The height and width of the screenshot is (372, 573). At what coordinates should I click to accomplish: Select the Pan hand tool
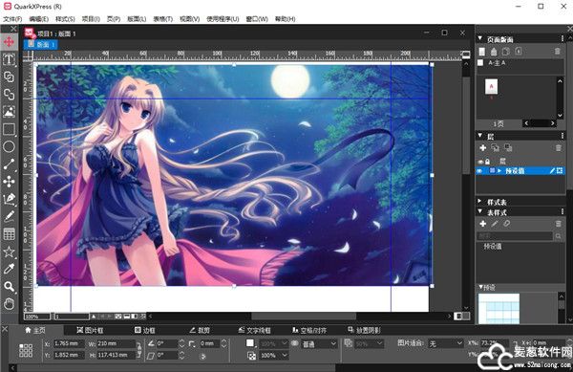[x=9, y=303]
